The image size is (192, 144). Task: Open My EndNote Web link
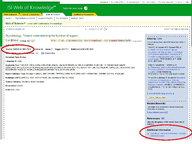click(117, 2)
